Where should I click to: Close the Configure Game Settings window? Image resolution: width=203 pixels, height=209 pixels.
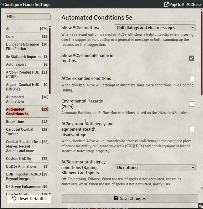point(193,4)
